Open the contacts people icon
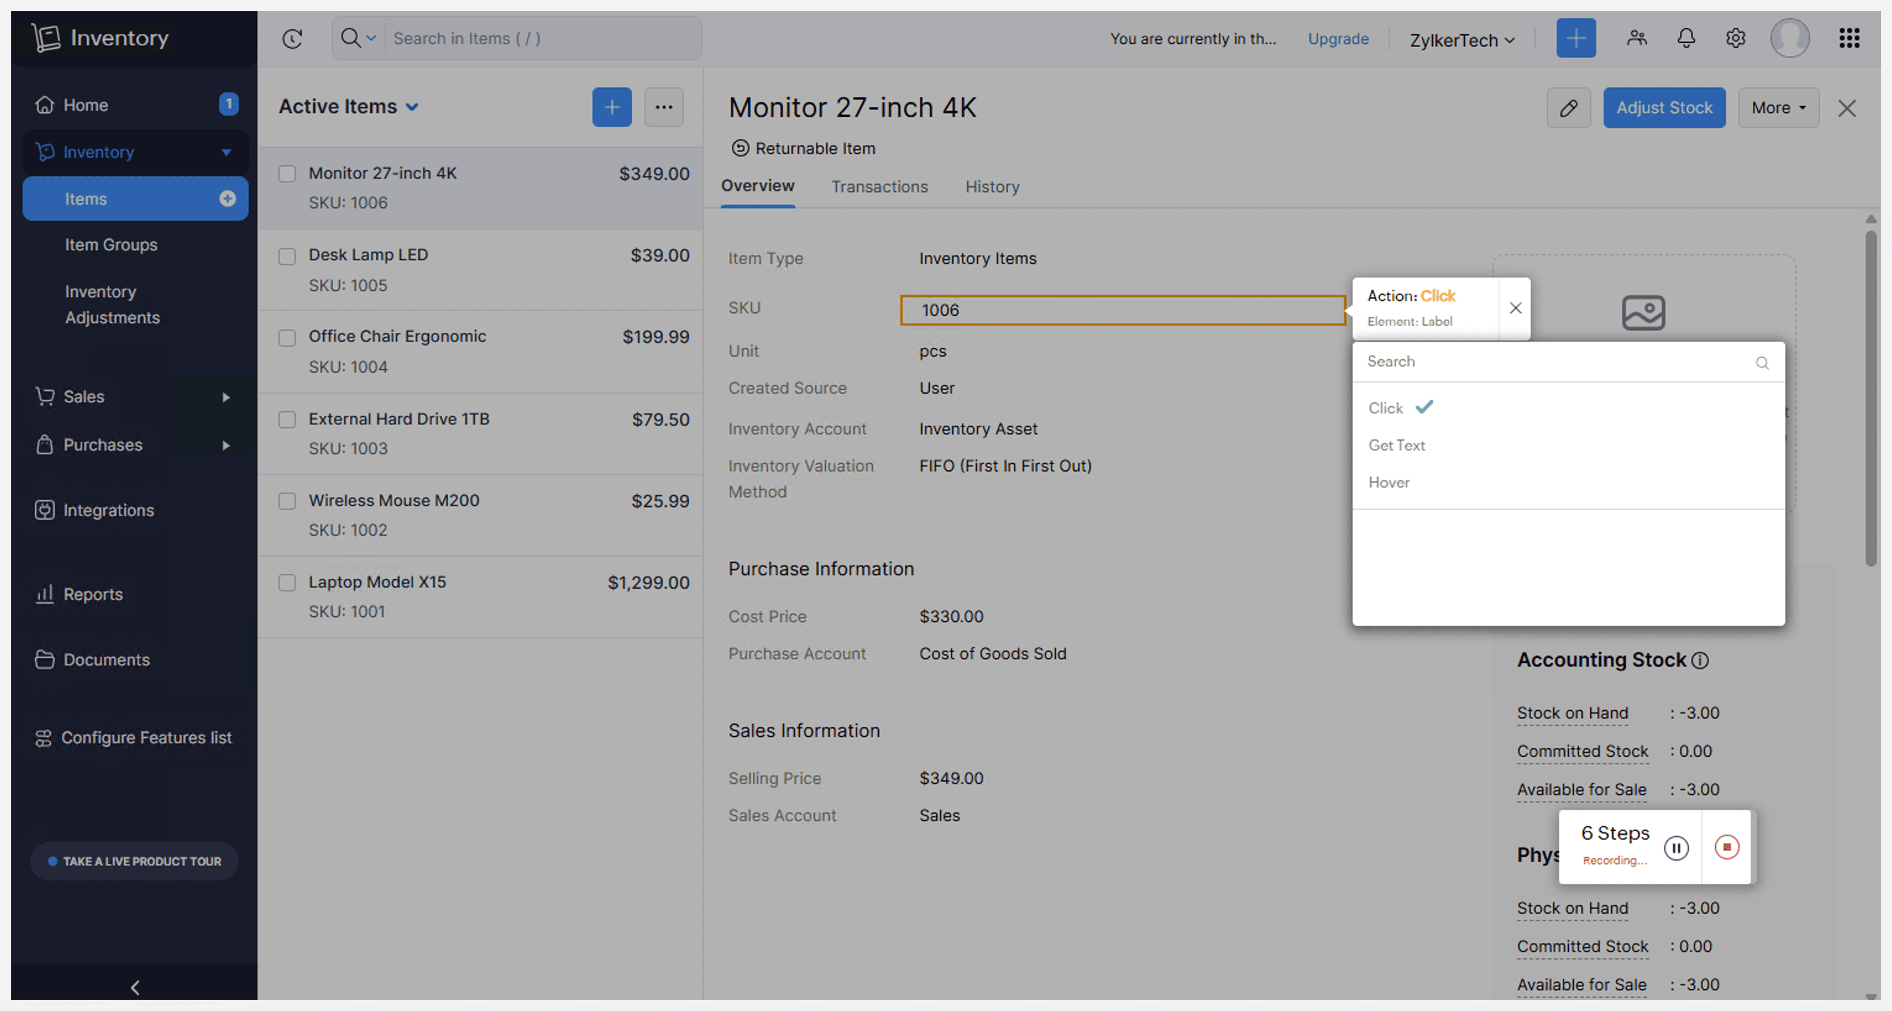This screenshot has width=1892, height=1011. [1637, 38]
